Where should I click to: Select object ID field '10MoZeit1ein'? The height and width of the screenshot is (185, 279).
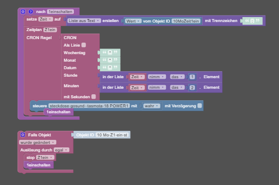point(186,21)
